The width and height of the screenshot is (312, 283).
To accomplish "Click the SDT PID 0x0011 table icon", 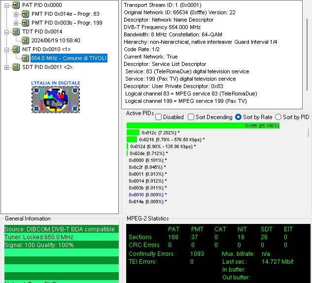I will click(x=16, y=67).
